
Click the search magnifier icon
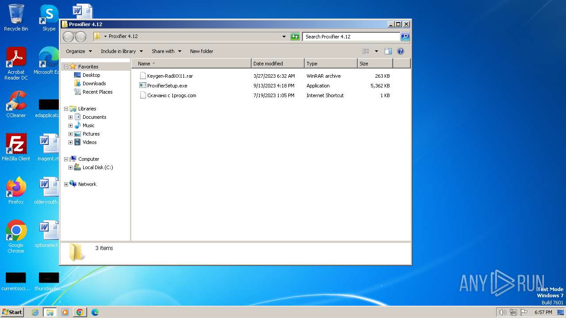(405, 37)
